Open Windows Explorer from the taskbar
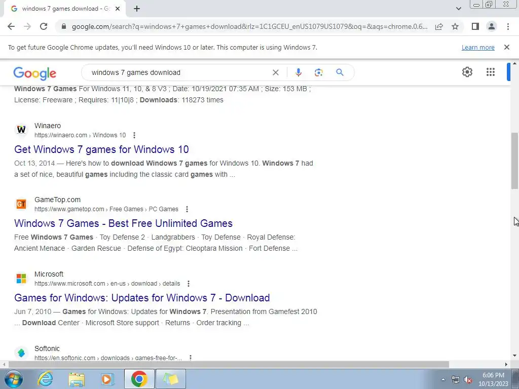The height and width of the screenshot is (389, 519). 77,379
